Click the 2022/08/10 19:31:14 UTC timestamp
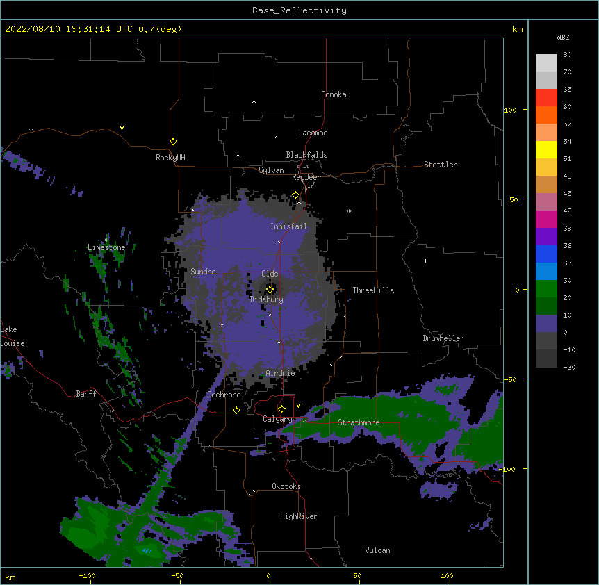The width and height of the screenshot is (599, 585). [x=69, y=29]
